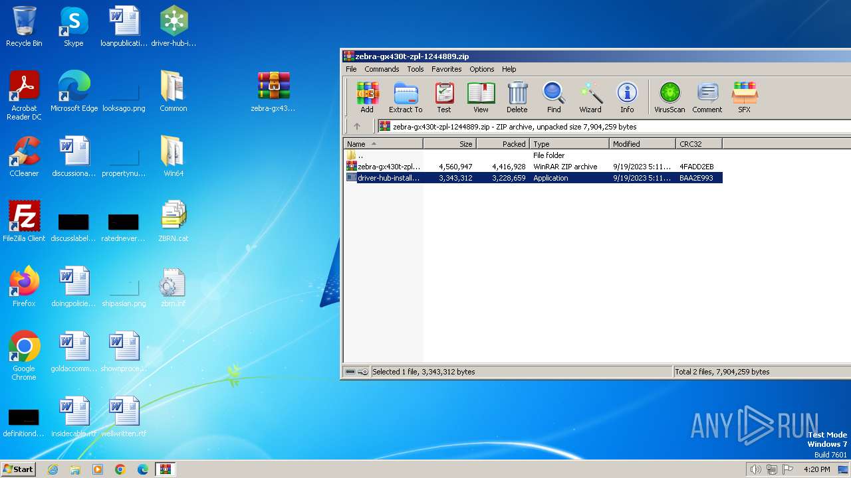
Task: Sort by the Size column header
Action: (450, 143)
